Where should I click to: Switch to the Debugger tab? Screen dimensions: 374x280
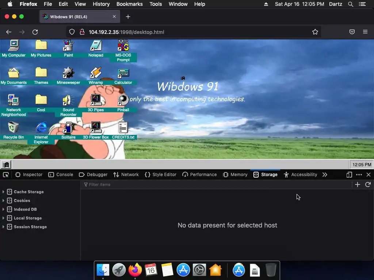(93, 175)
